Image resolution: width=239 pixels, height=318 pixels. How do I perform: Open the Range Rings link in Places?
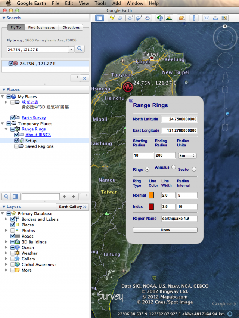point(34,129)
